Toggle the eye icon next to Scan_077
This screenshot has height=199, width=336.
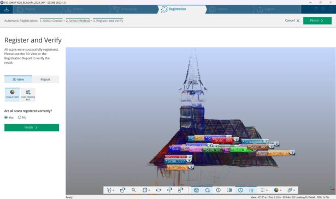coord(189,161)
